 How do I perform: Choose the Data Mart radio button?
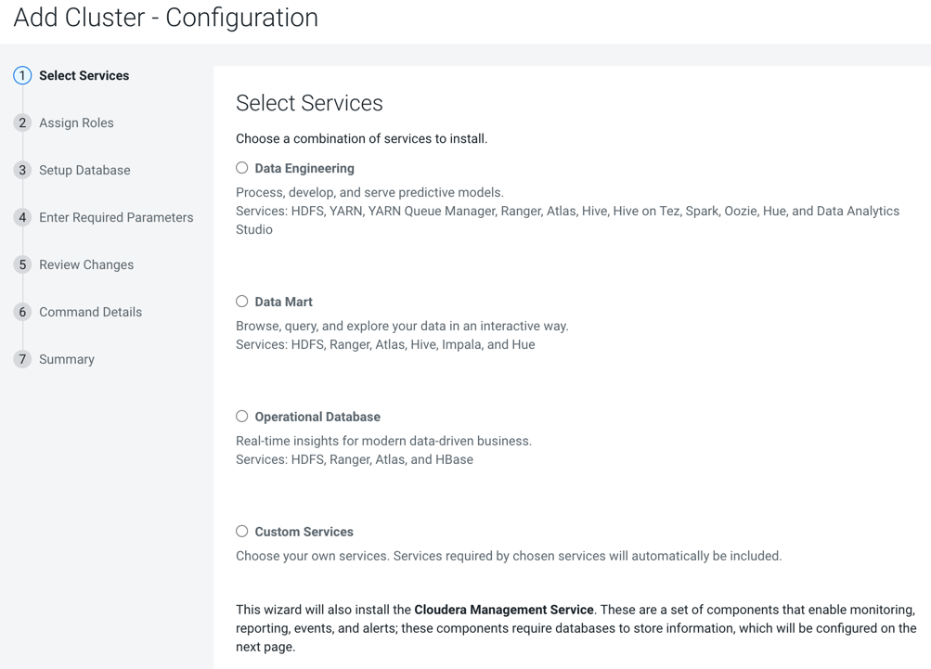[x=242, y=302]
